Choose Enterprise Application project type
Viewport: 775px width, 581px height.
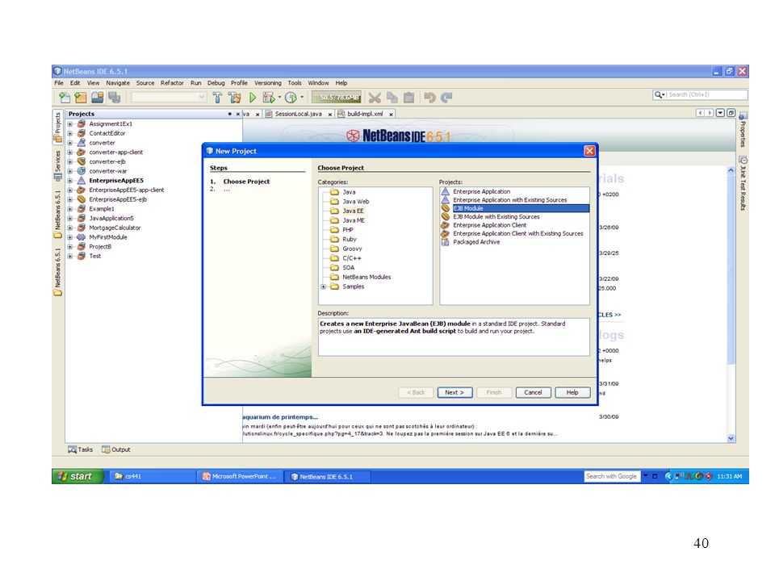coord(481,192)
